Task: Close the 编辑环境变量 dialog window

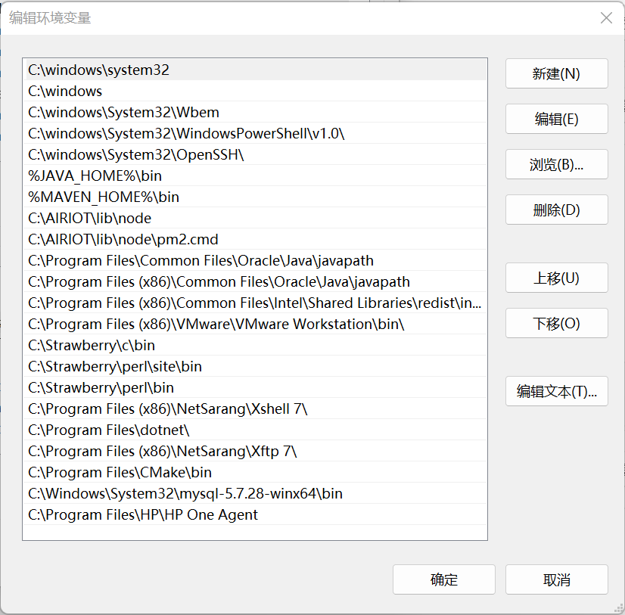Action: pos(606,17)
